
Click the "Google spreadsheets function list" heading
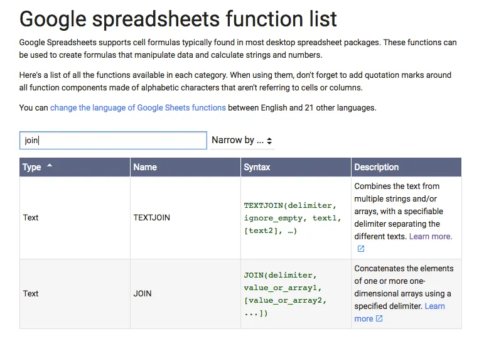coord(178,19)
